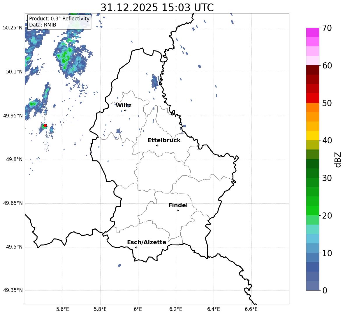
Task: Select the Esch/Alzette city label
Action: [147, 242]
